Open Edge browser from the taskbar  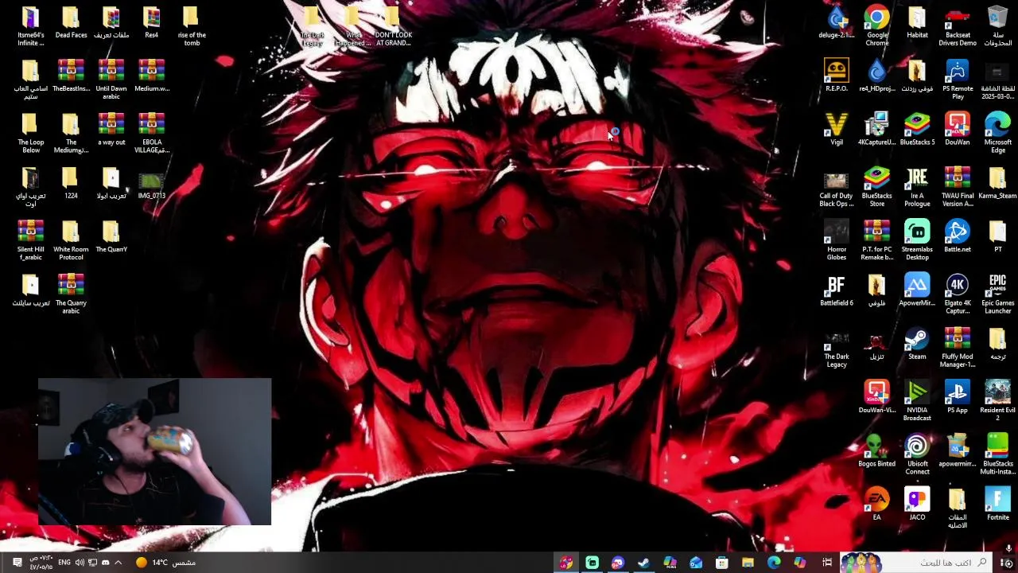coord(774,563)
